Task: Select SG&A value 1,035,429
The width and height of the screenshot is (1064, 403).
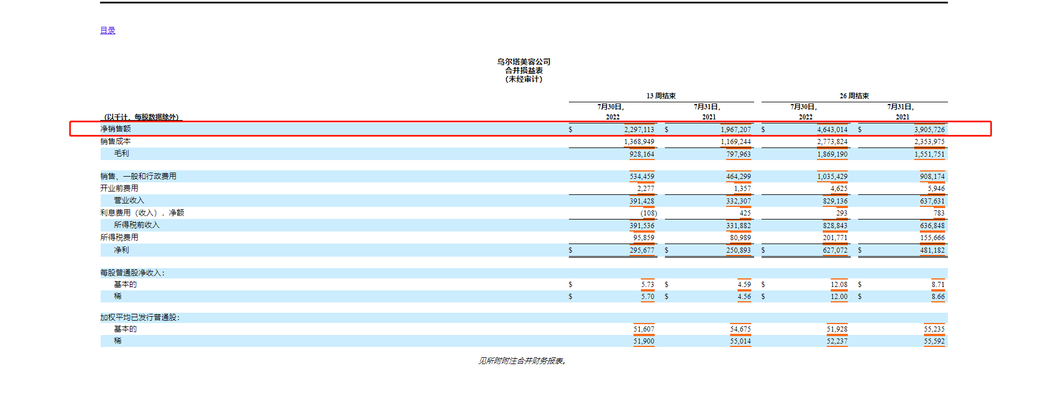Action: 832,177
